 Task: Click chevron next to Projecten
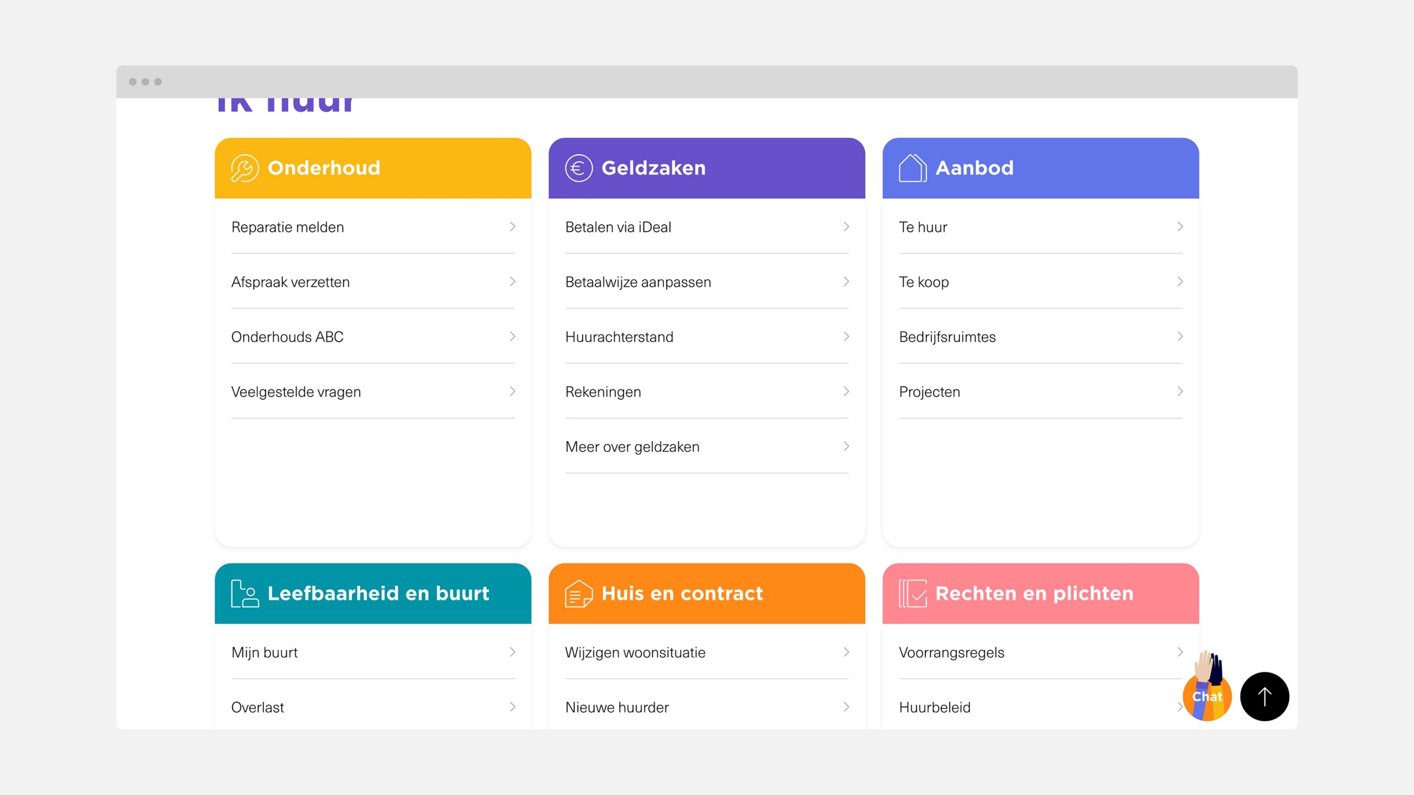1180,391
